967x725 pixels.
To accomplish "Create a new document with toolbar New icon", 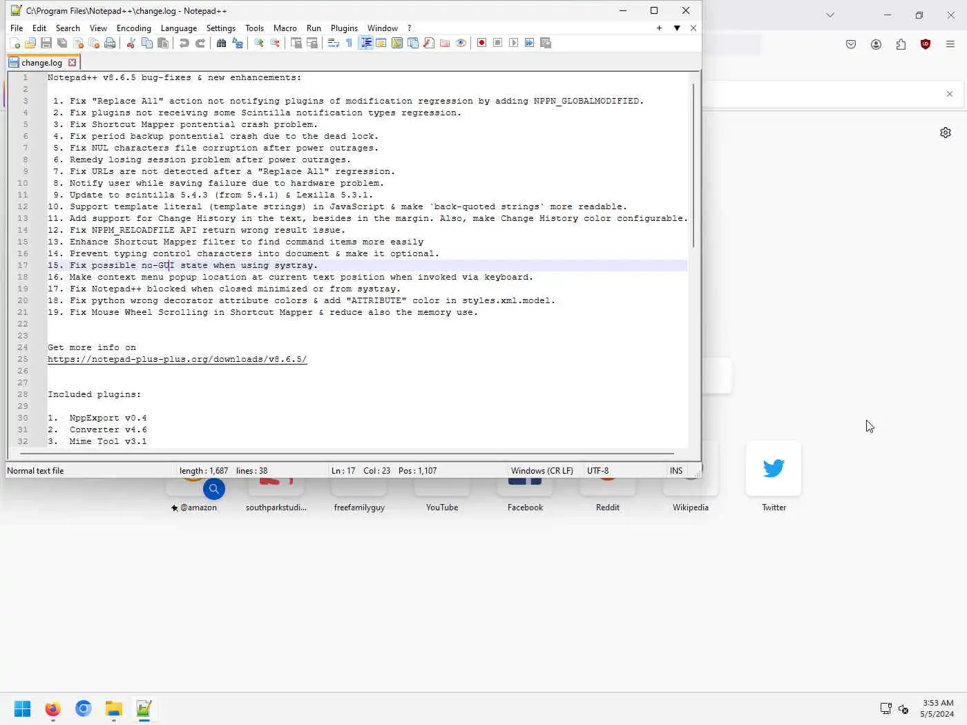I will [15, 43].
